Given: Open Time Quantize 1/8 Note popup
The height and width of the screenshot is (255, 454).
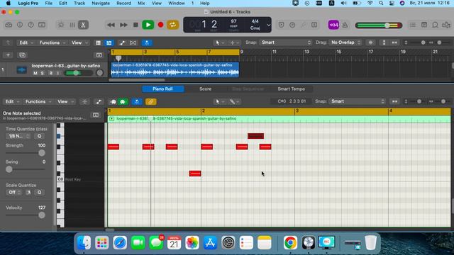Looking at the screenshot, I should pos(18,136).
